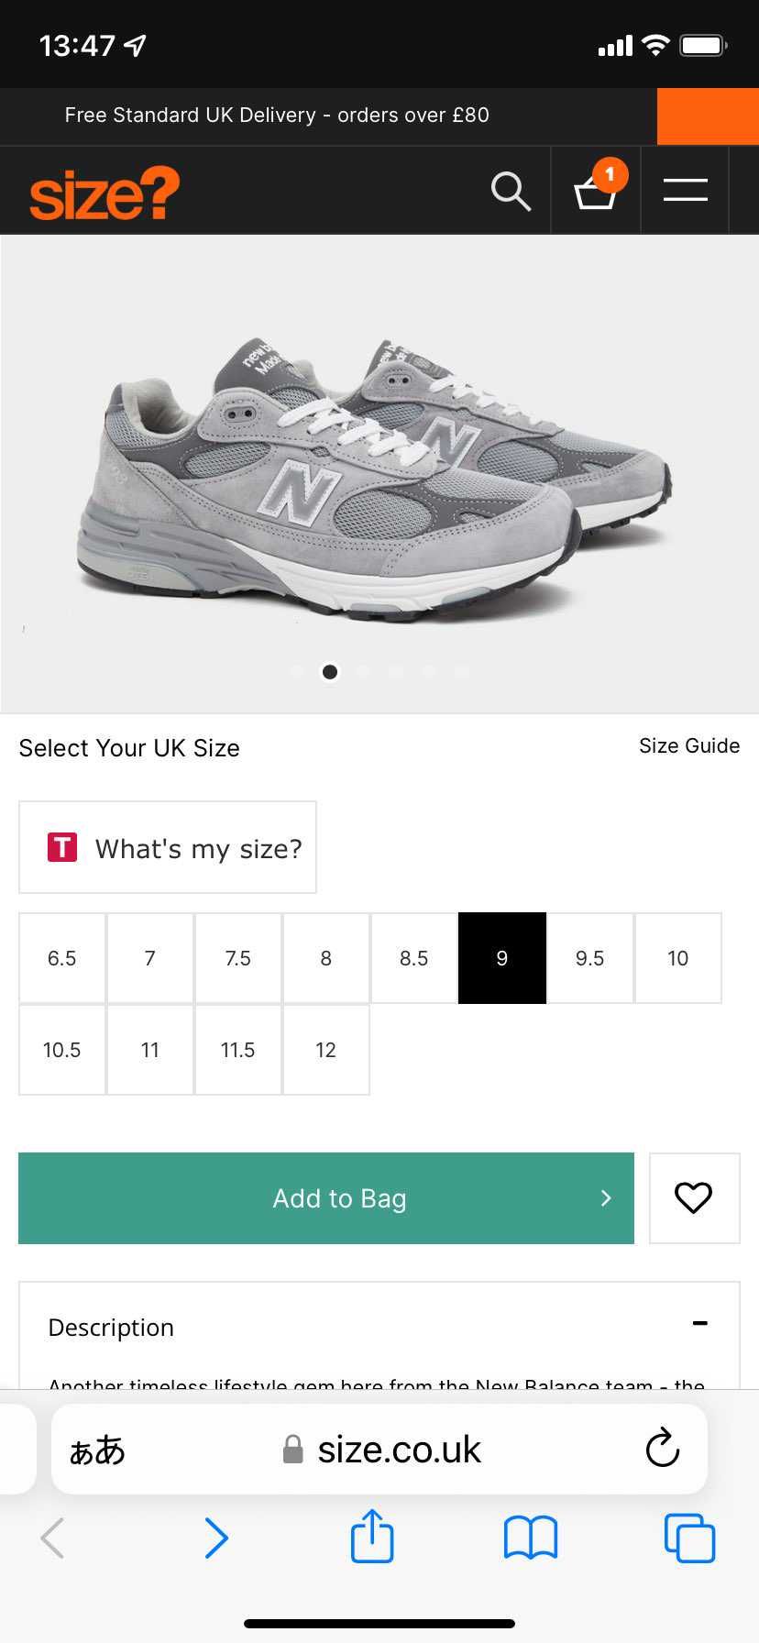This screenshot has width=759, height=1643.
Task: Share the page using the share icon
Action: pyautogui.click(x=371, y=1538)
